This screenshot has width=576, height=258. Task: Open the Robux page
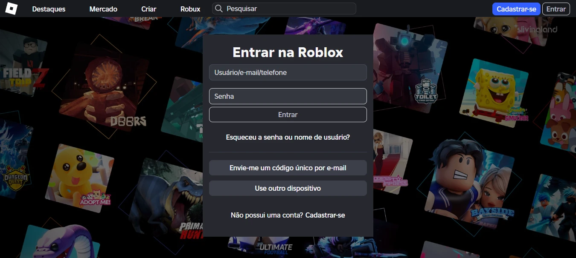point(190,9)
